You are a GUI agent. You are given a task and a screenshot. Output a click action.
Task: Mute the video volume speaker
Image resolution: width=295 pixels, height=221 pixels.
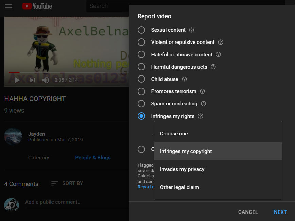[x=46, y=80]
